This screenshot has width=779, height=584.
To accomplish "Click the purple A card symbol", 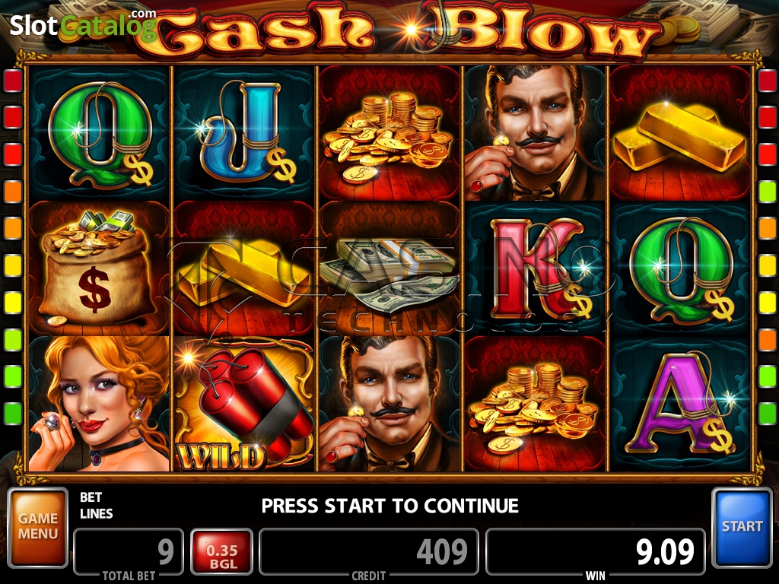I will (x=680, y=404).
